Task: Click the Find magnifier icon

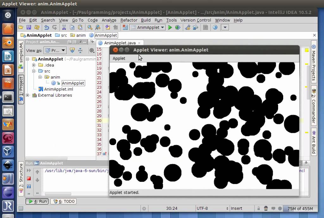Action: [90, 27]
